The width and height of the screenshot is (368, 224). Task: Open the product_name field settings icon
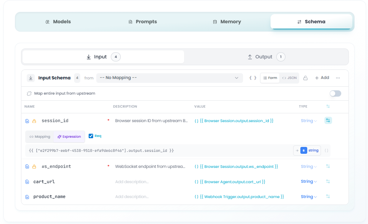[x=328, y=197]
